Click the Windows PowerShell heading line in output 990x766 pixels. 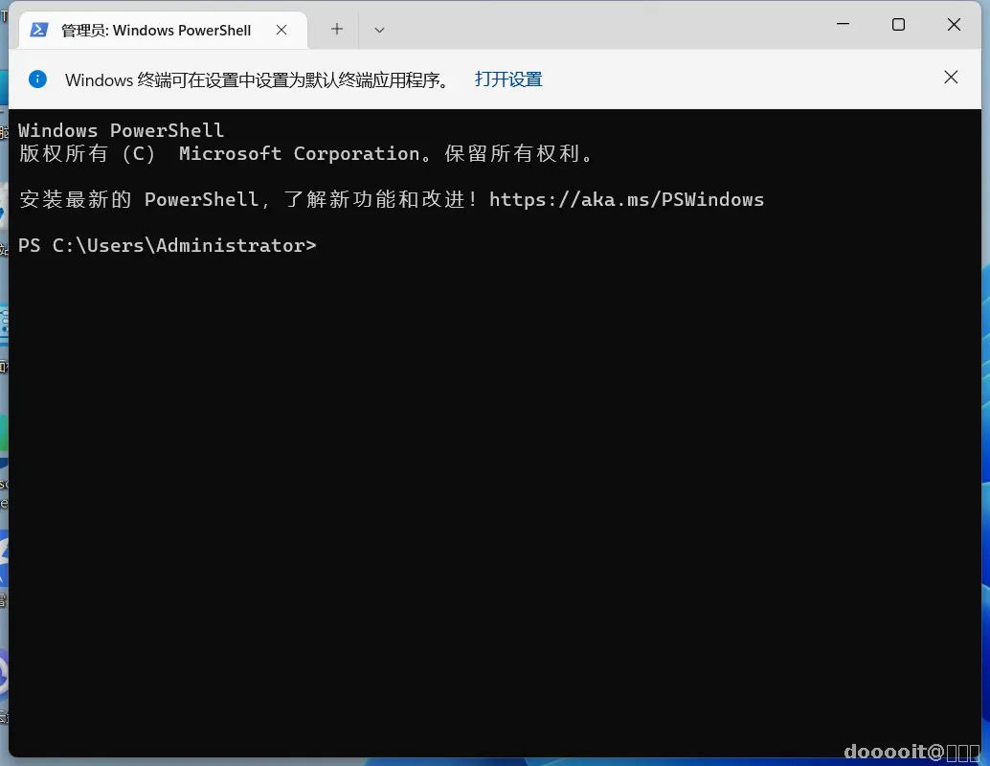(x=122, y=131)
